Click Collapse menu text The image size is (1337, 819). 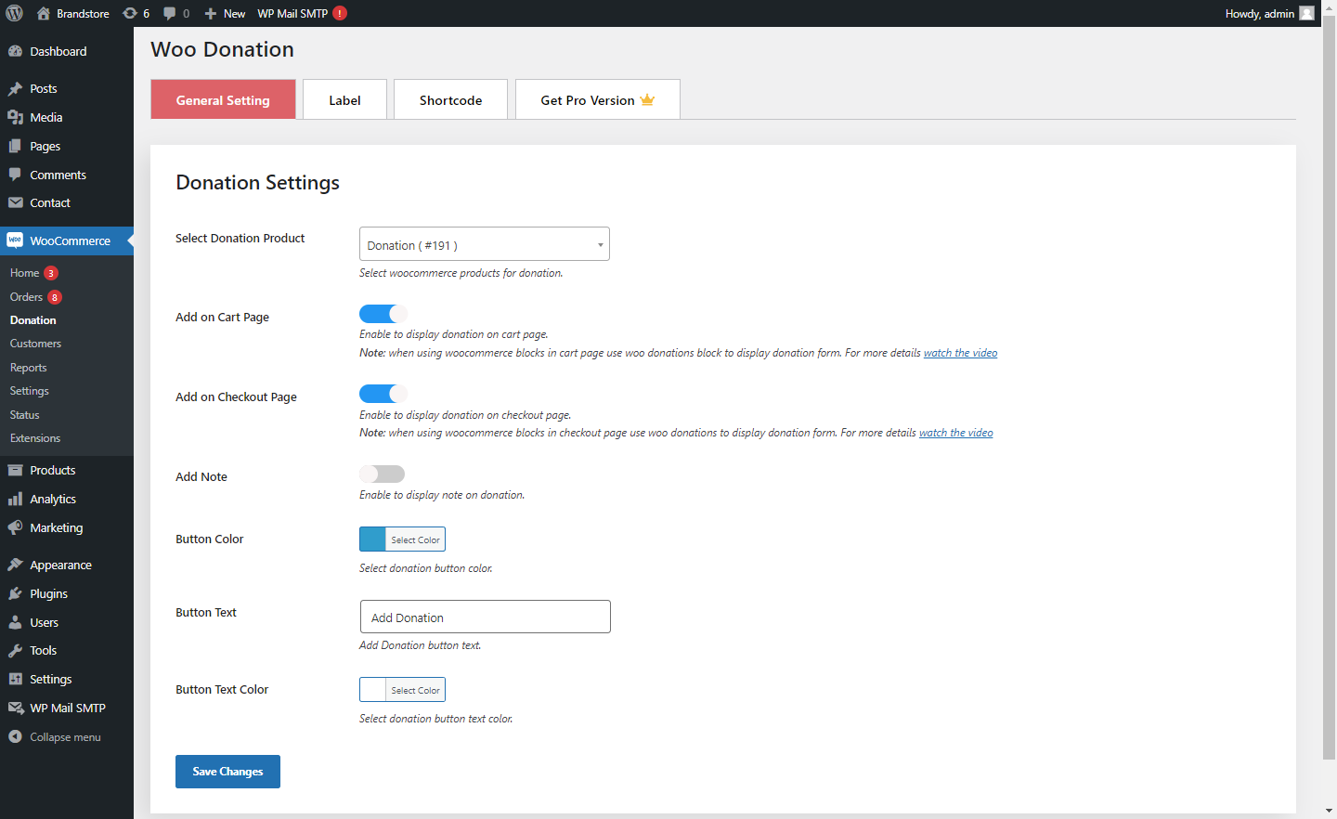[65, 737]
